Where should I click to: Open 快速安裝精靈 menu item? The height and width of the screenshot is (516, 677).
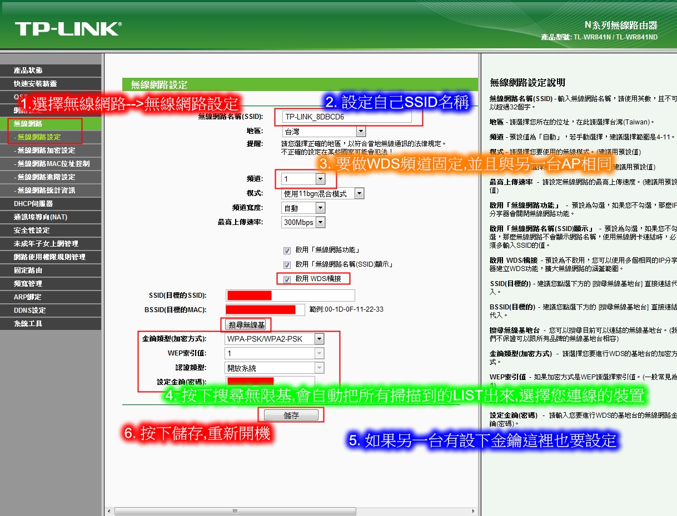[x=51, y=84]
